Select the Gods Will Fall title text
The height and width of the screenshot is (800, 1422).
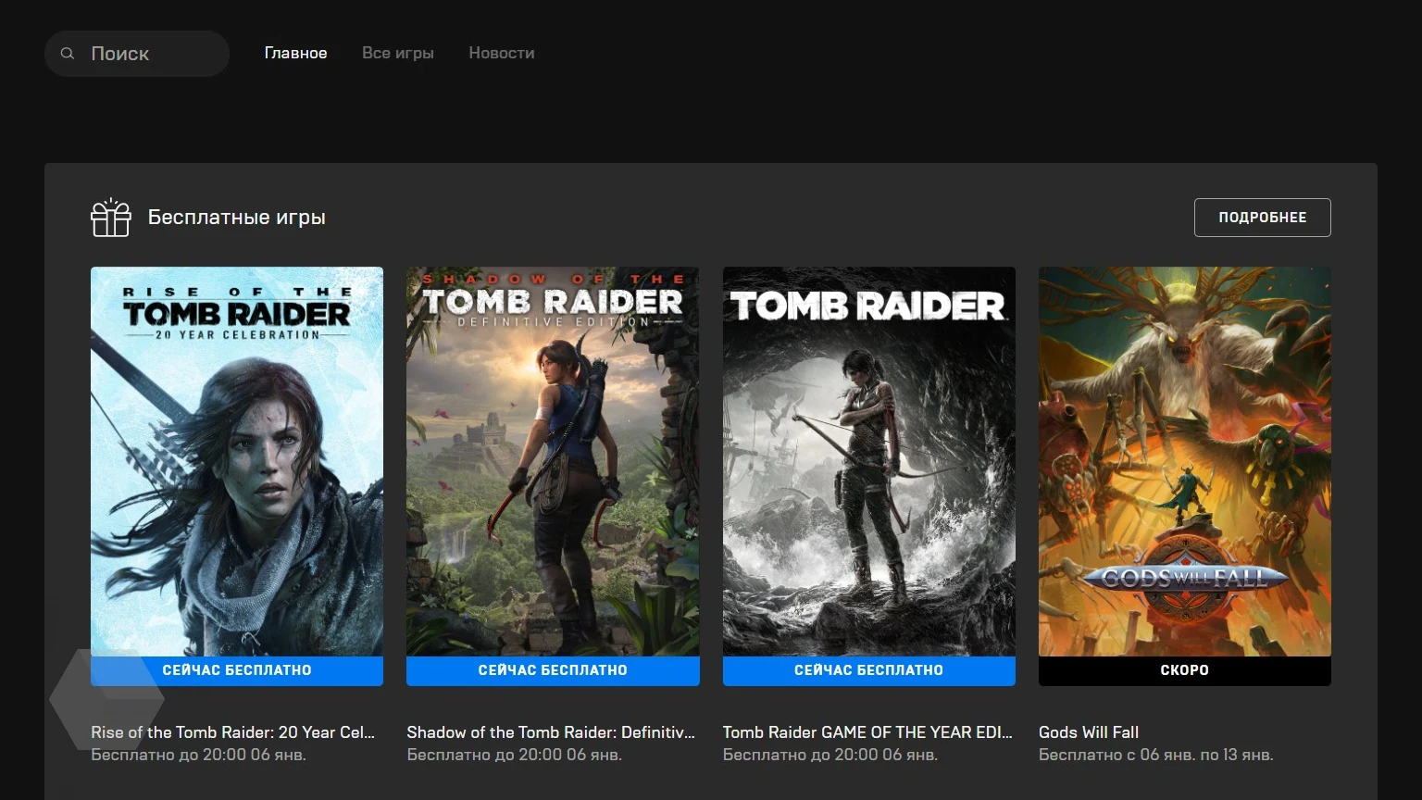pyautogui.click(x=1089, y=732)
